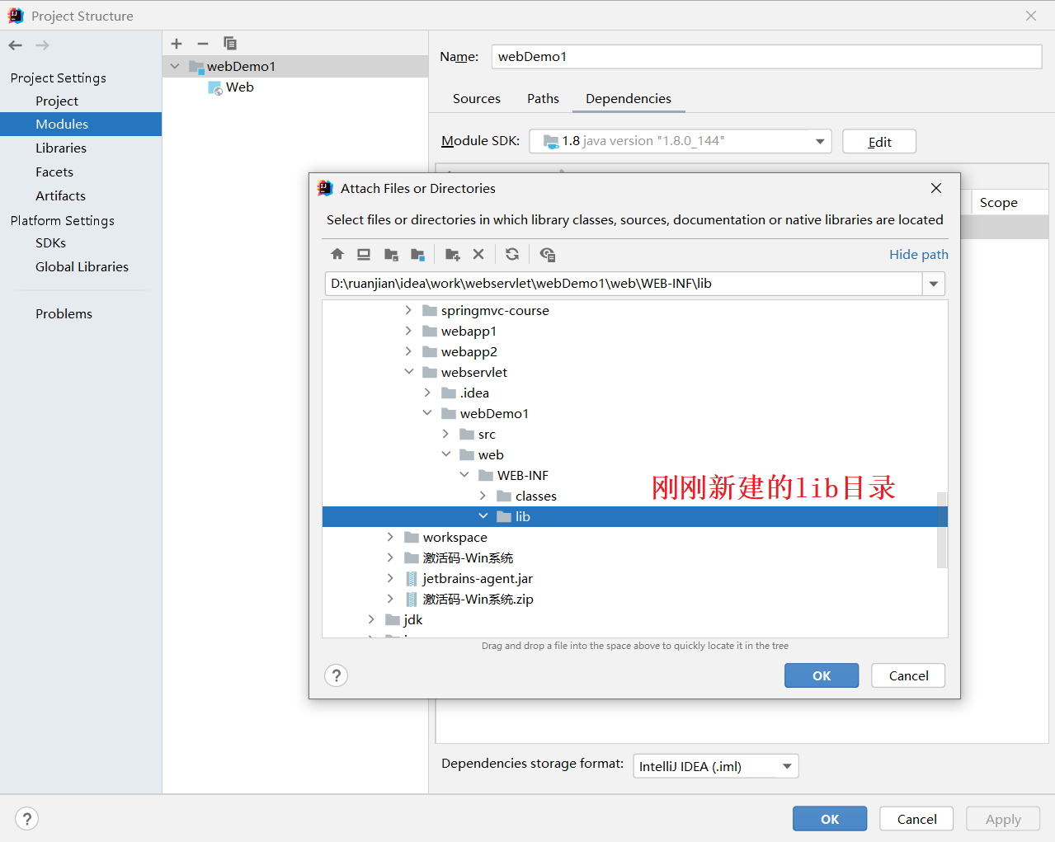Open Problems in the sidebar
Screen dimensions: 1055x842
click(x=64, y=314)
